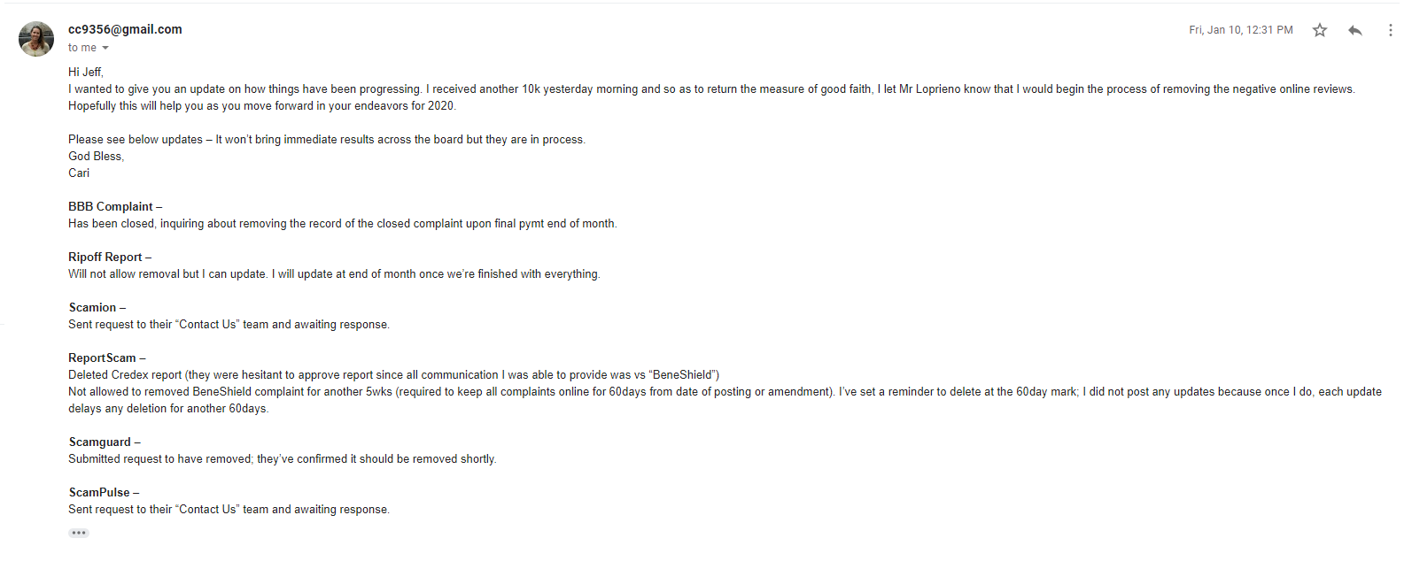Open the More options three-dot menu
Screen dimensions: 1412x569
(1390, 30)
